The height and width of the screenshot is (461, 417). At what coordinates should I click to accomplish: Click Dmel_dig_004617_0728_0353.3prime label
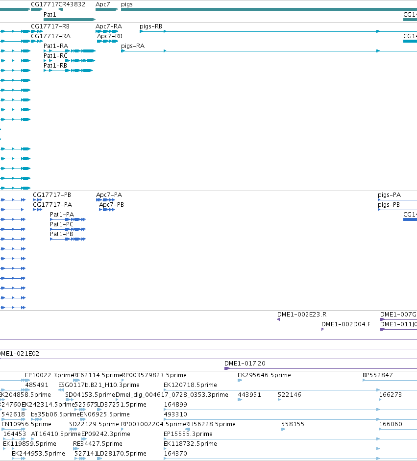point(172,394)
